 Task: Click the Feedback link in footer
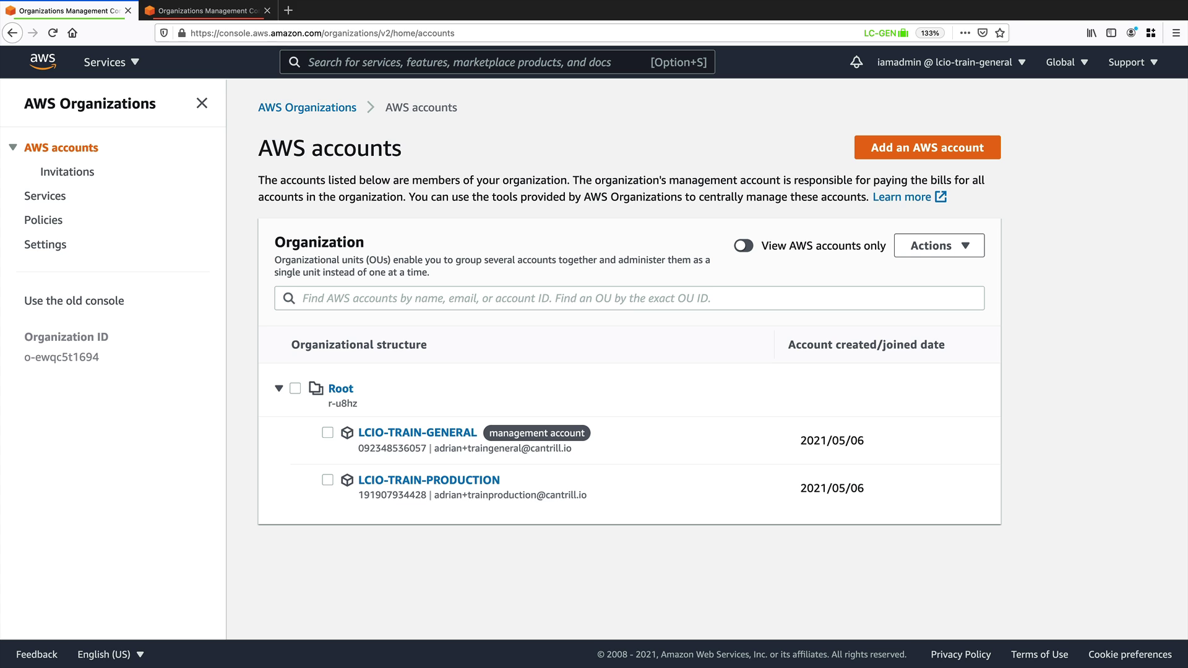[x=37, y=654]
